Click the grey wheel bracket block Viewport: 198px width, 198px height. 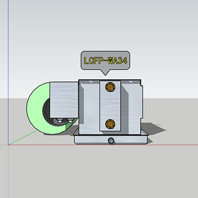coord(64,100)
